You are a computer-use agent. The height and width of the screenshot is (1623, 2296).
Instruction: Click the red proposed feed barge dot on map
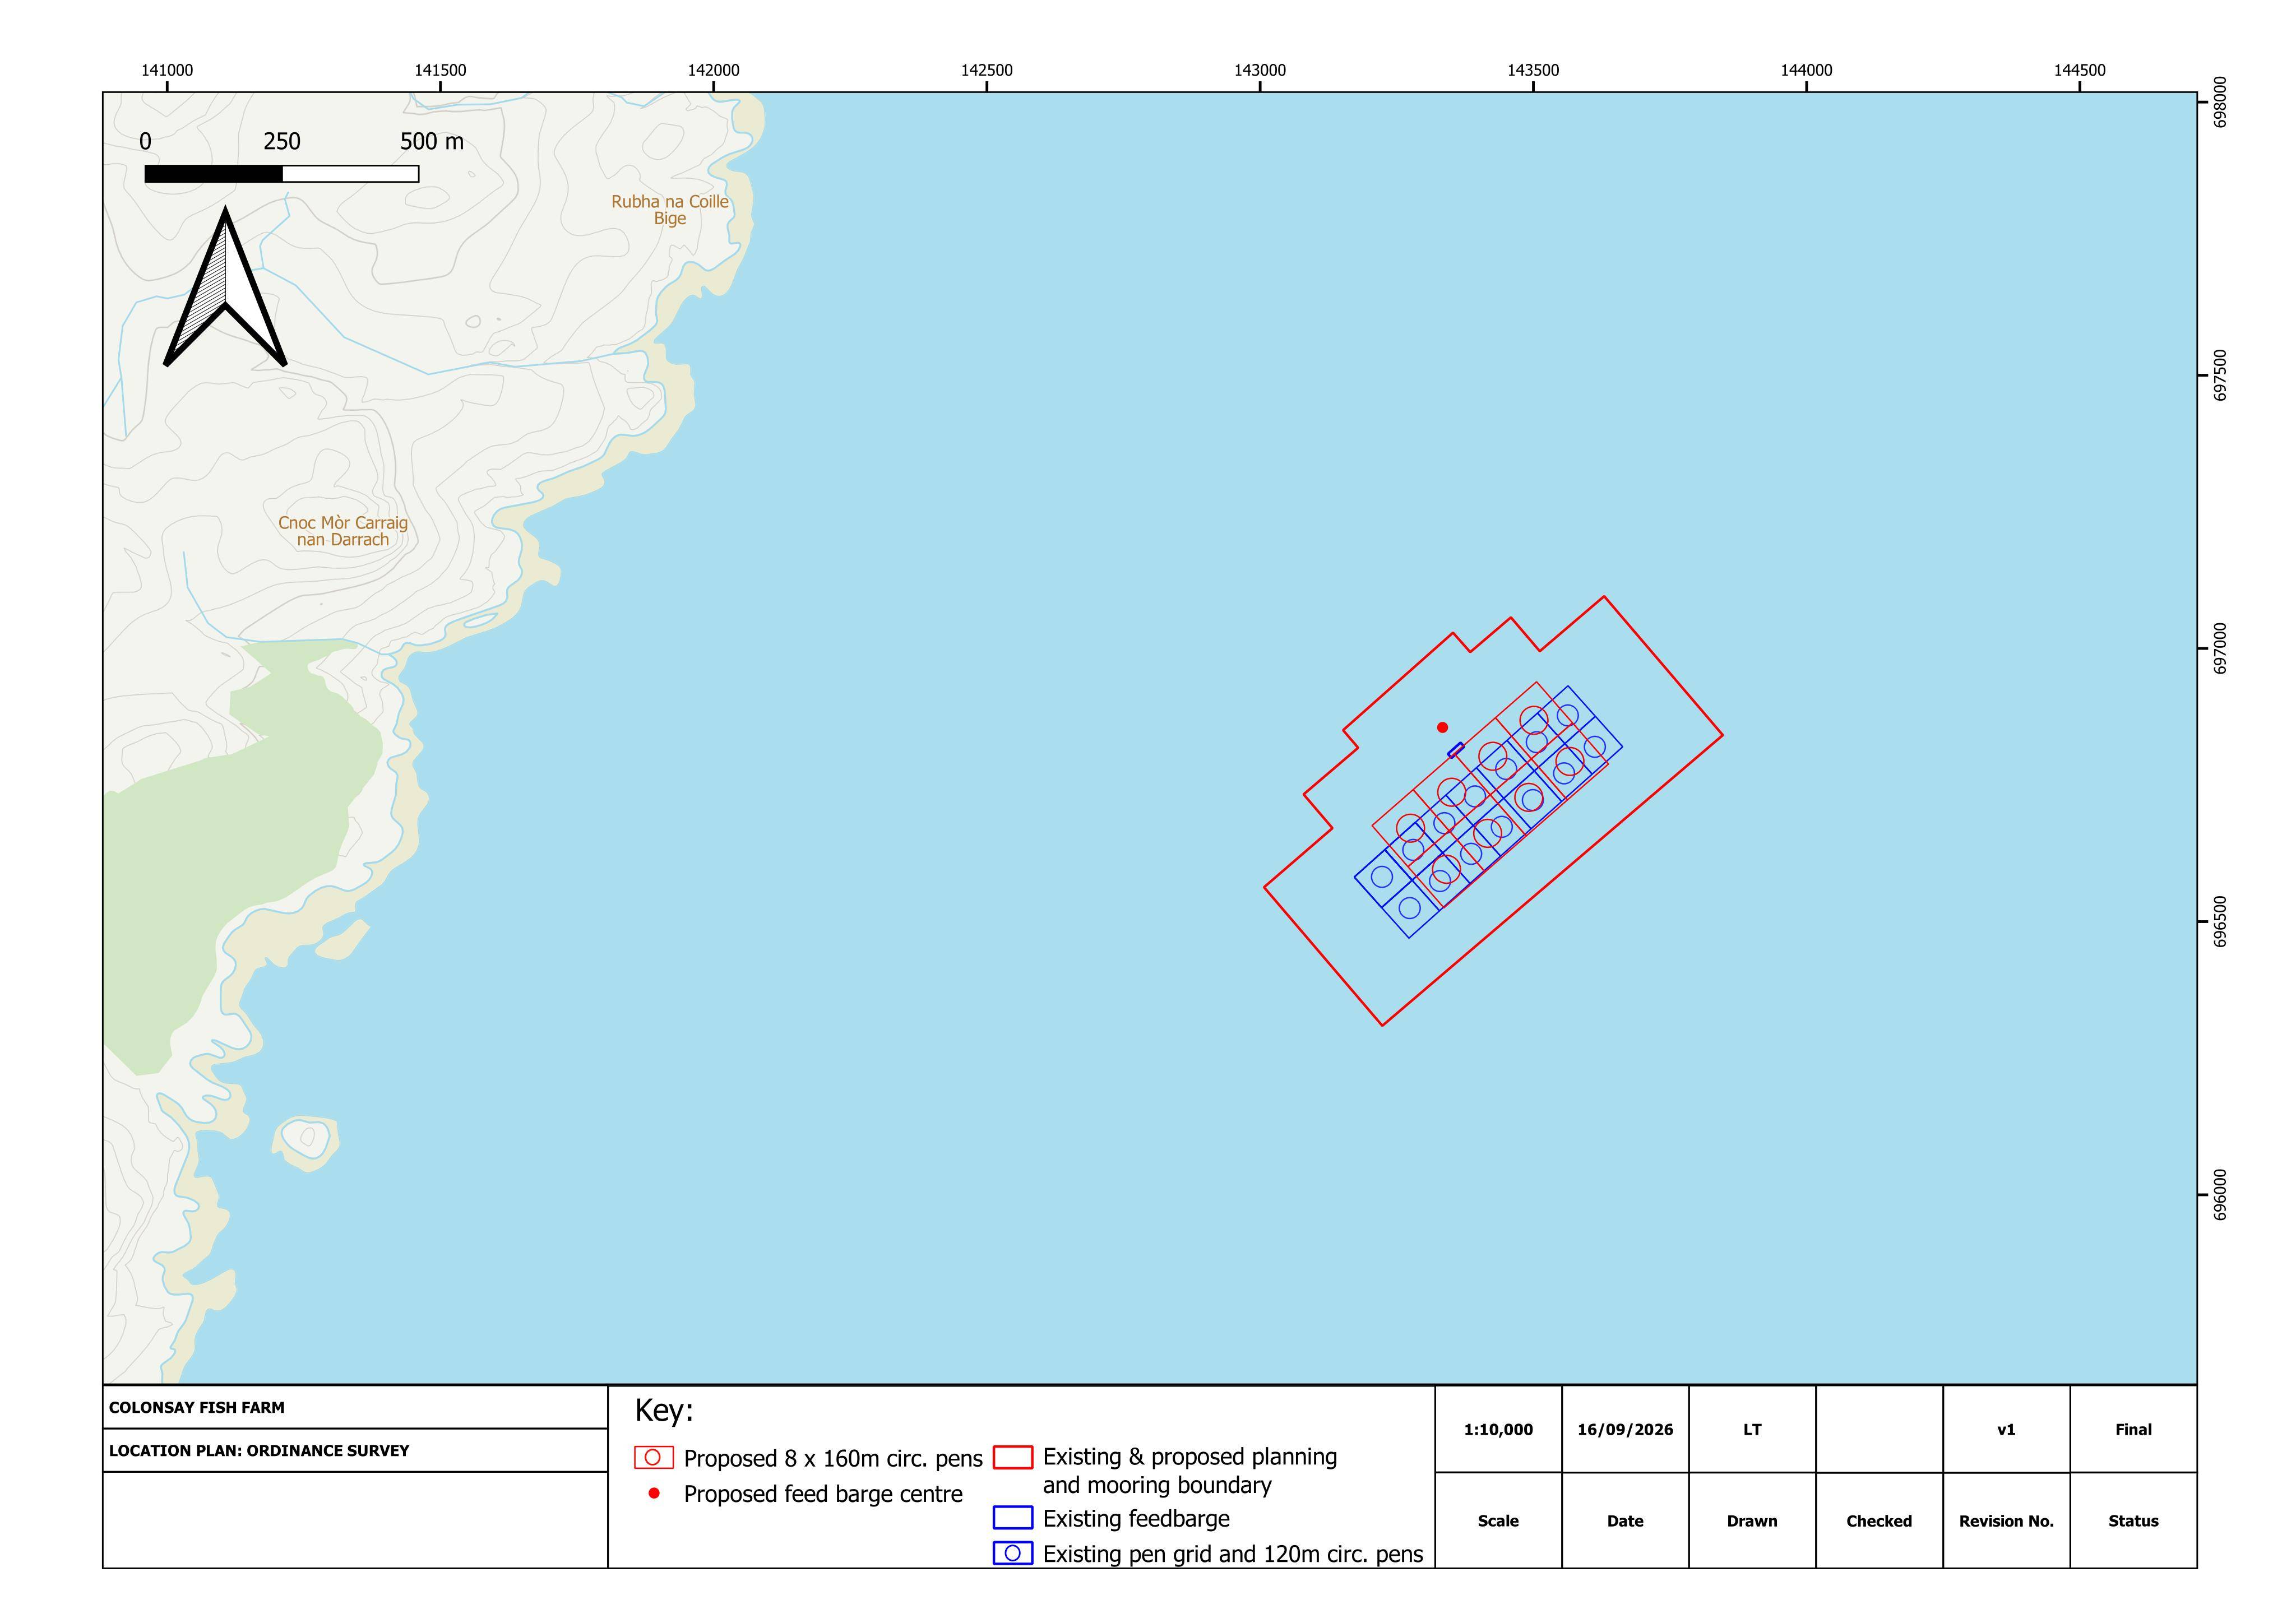(1442, 728)
